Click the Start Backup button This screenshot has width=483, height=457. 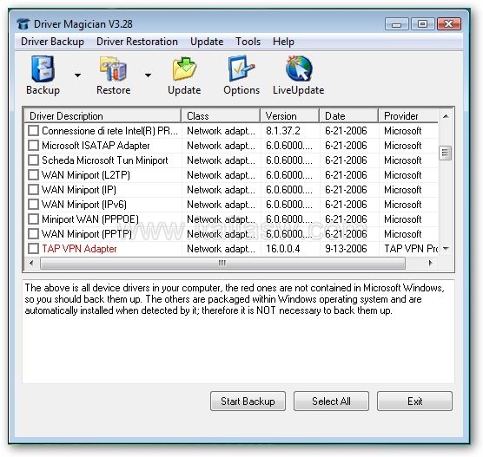point(248,401)
